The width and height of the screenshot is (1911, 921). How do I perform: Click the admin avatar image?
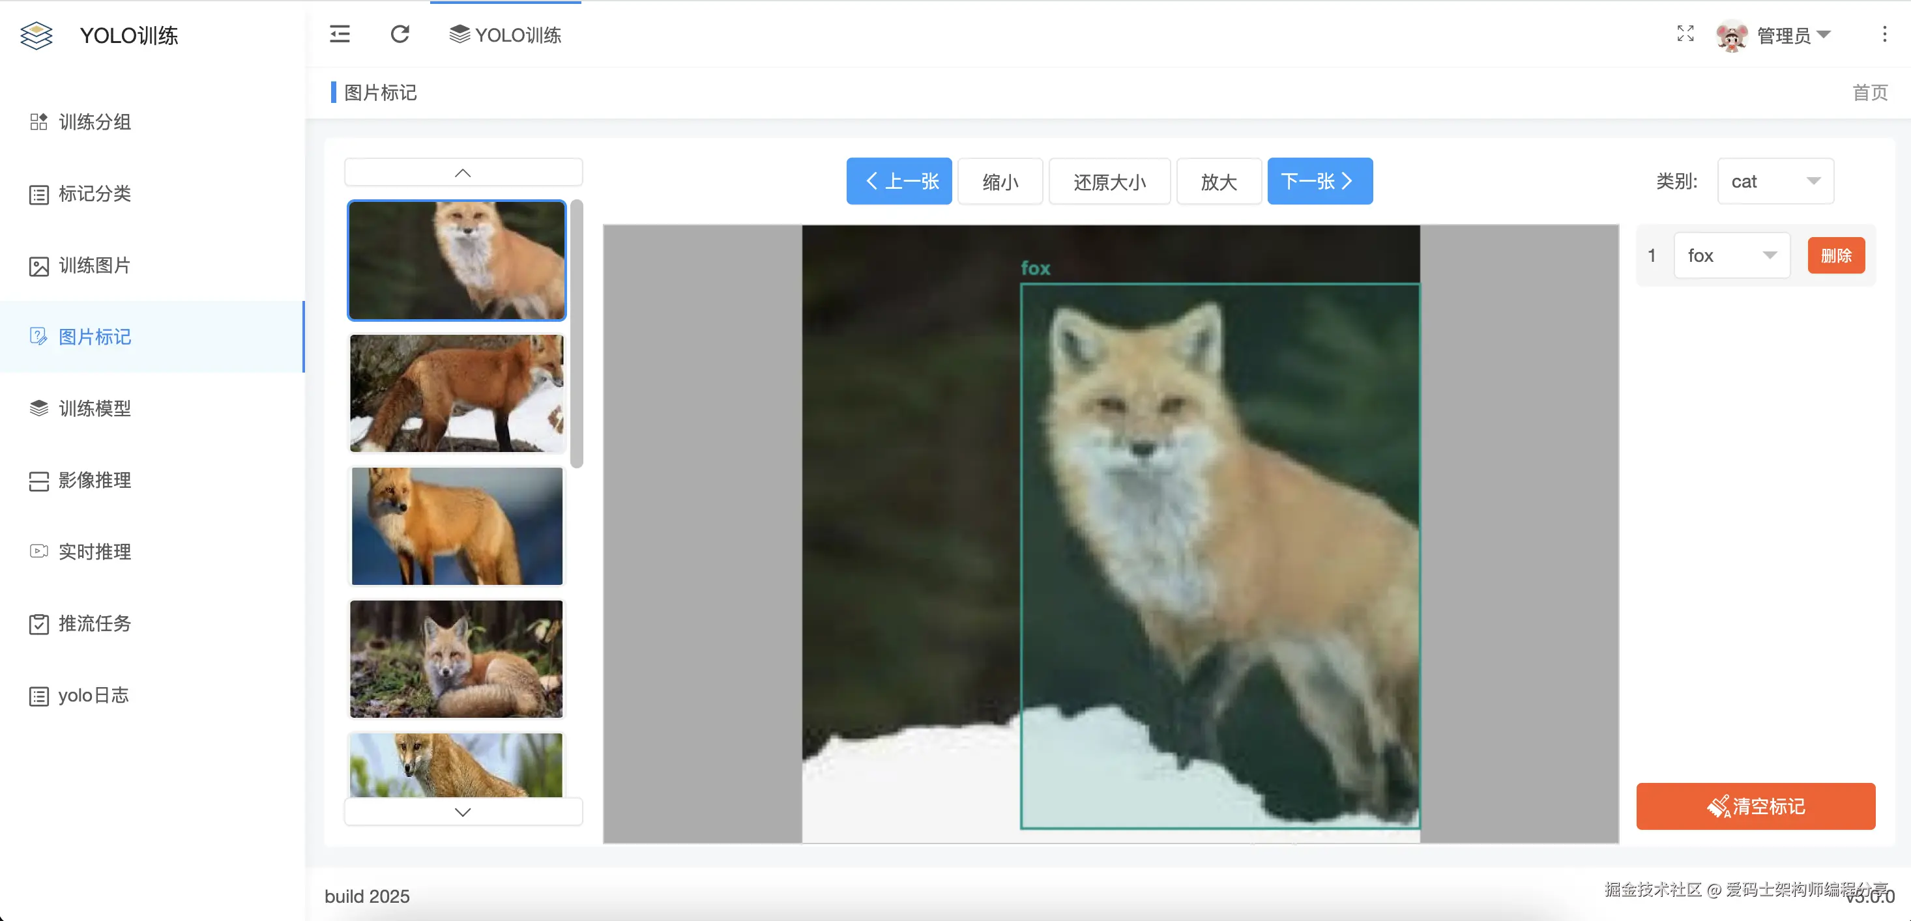[x=1732, y=36]
